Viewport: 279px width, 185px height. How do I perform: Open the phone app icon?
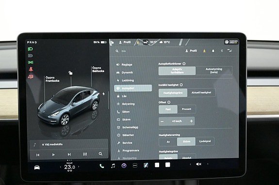102,166
